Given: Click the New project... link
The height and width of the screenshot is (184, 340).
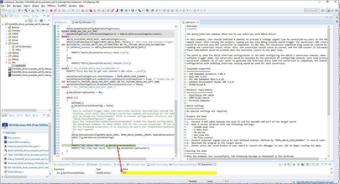Looking at the screenshot, I should tap(14, 138).
